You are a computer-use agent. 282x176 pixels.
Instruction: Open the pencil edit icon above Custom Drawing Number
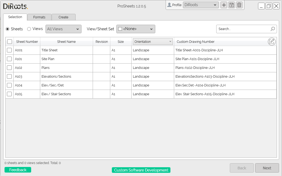click(x=272, y=41)
